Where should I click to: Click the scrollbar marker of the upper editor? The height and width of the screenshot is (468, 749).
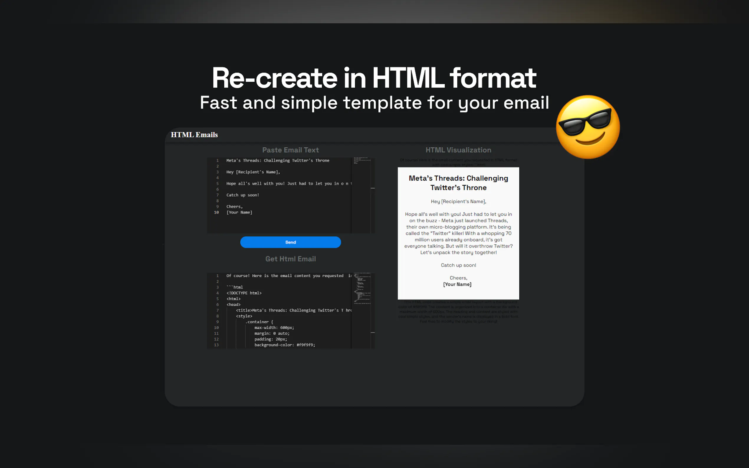click(x=372, y=188)
